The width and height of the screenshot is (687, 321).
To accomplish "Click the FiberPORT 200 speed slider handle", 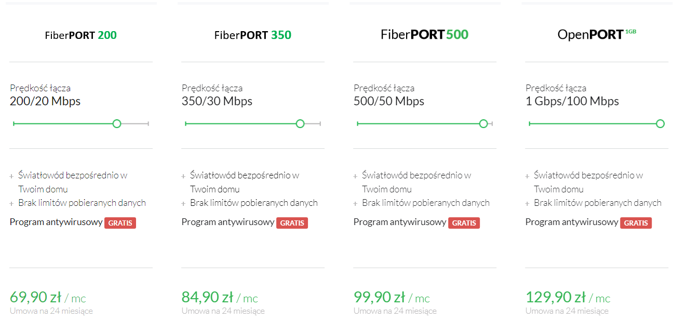I will pos(117,123).
